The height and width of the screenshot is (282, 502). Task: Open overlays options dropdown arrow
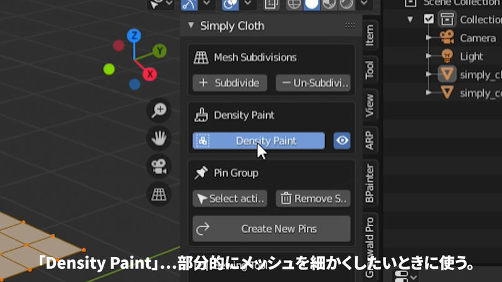click(248, 3)
